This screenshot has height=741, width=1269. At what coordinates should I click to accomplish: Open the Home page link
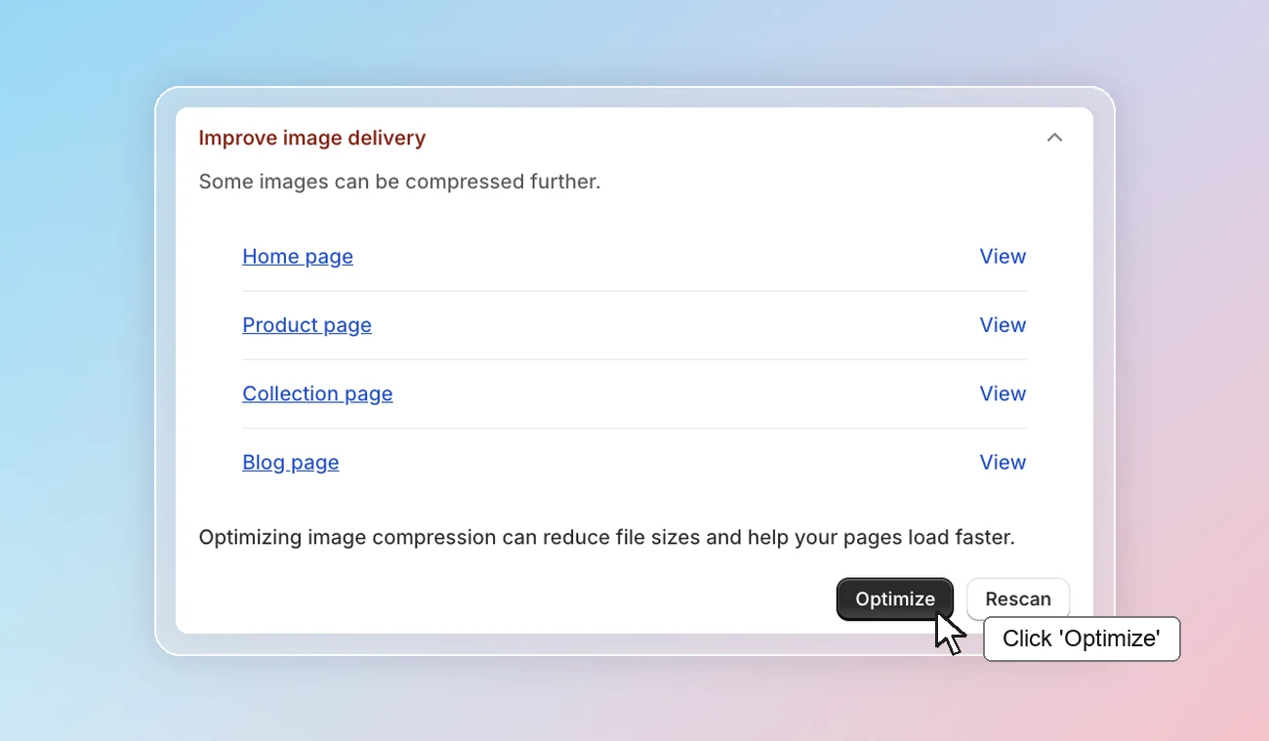[x=298, y=257]
